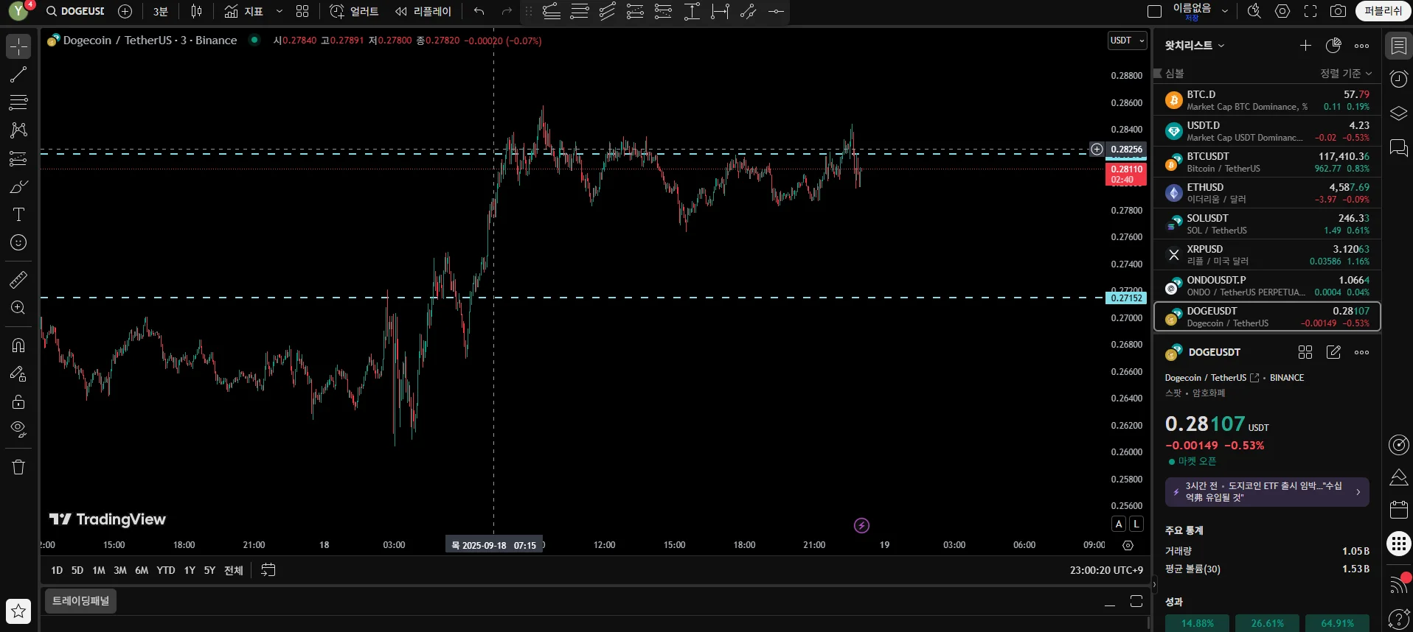
Task: Activate the zoom in tool
Action: click(x=18, y=308)
